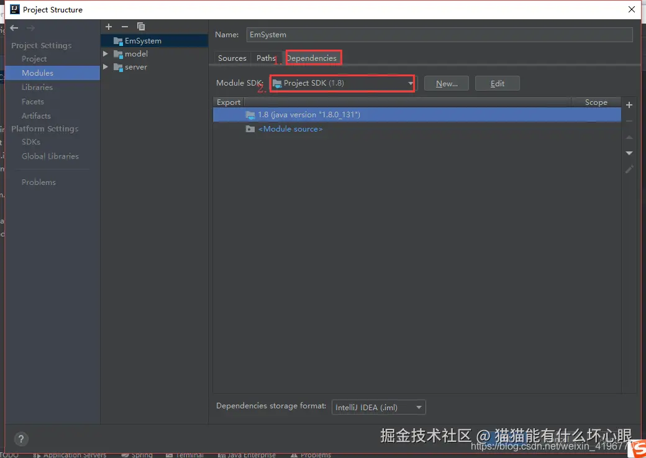Open the Spring tool window
646x458 pixels.
pos(137,455)
